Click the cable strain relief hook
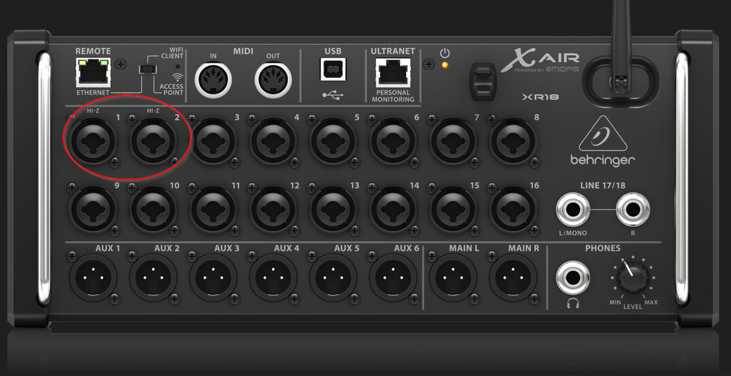This screenshot has height=376, width=731. tap(483, 81)
